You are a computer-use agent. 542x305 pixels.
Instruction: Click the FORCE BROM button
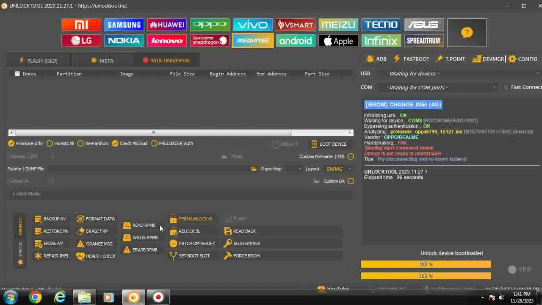(x=242, y=256)
